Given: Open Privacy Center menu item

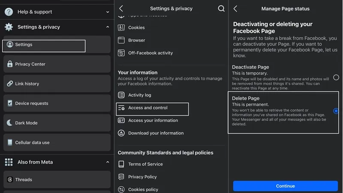Looking at the screenshot, I should [57, 64].
